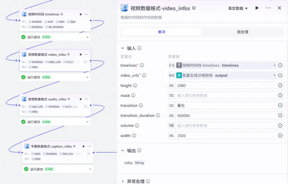The image size is (288, 184).
Task: Expand run result under caption_infos node
Action: pos(90,169)
